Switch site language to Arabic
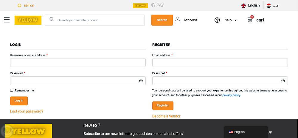Screen dimensions: 298x138 (x=273, y=5)
